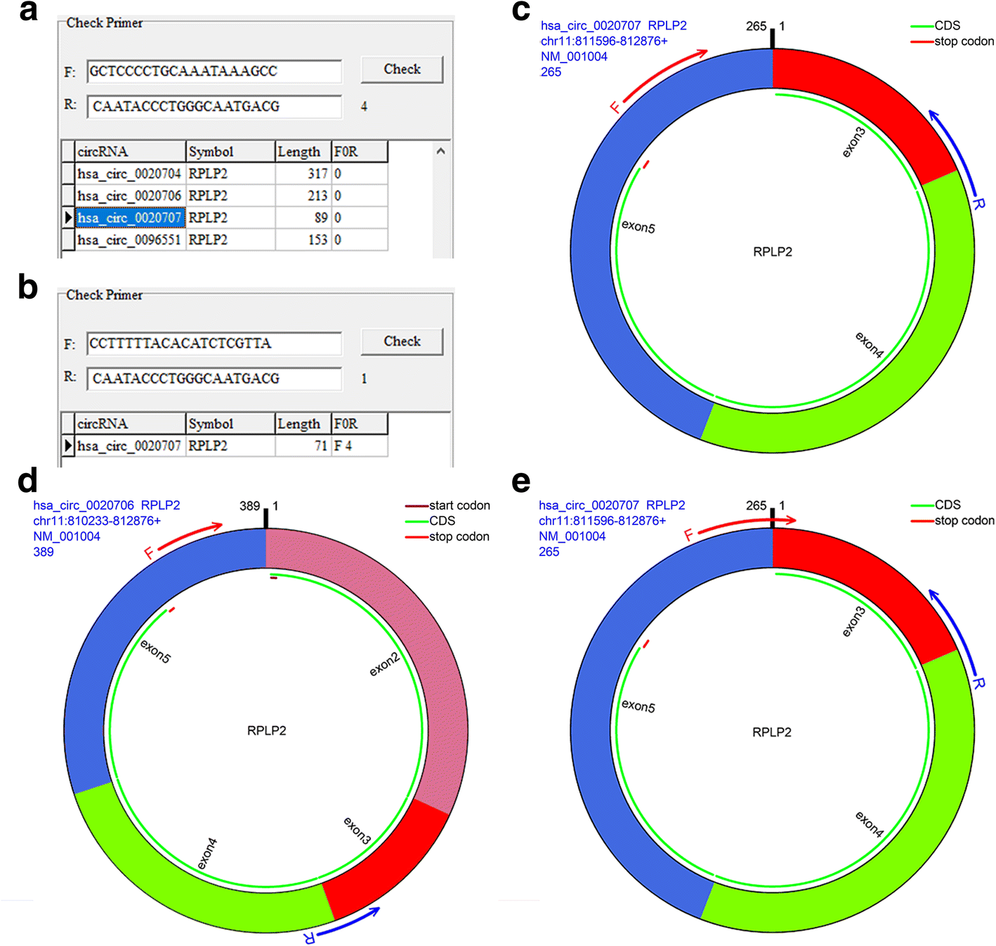This screenshot has width=996, height=946.
Task: Click the stop codon legend entry in panel d
Action: click(447, 536)
